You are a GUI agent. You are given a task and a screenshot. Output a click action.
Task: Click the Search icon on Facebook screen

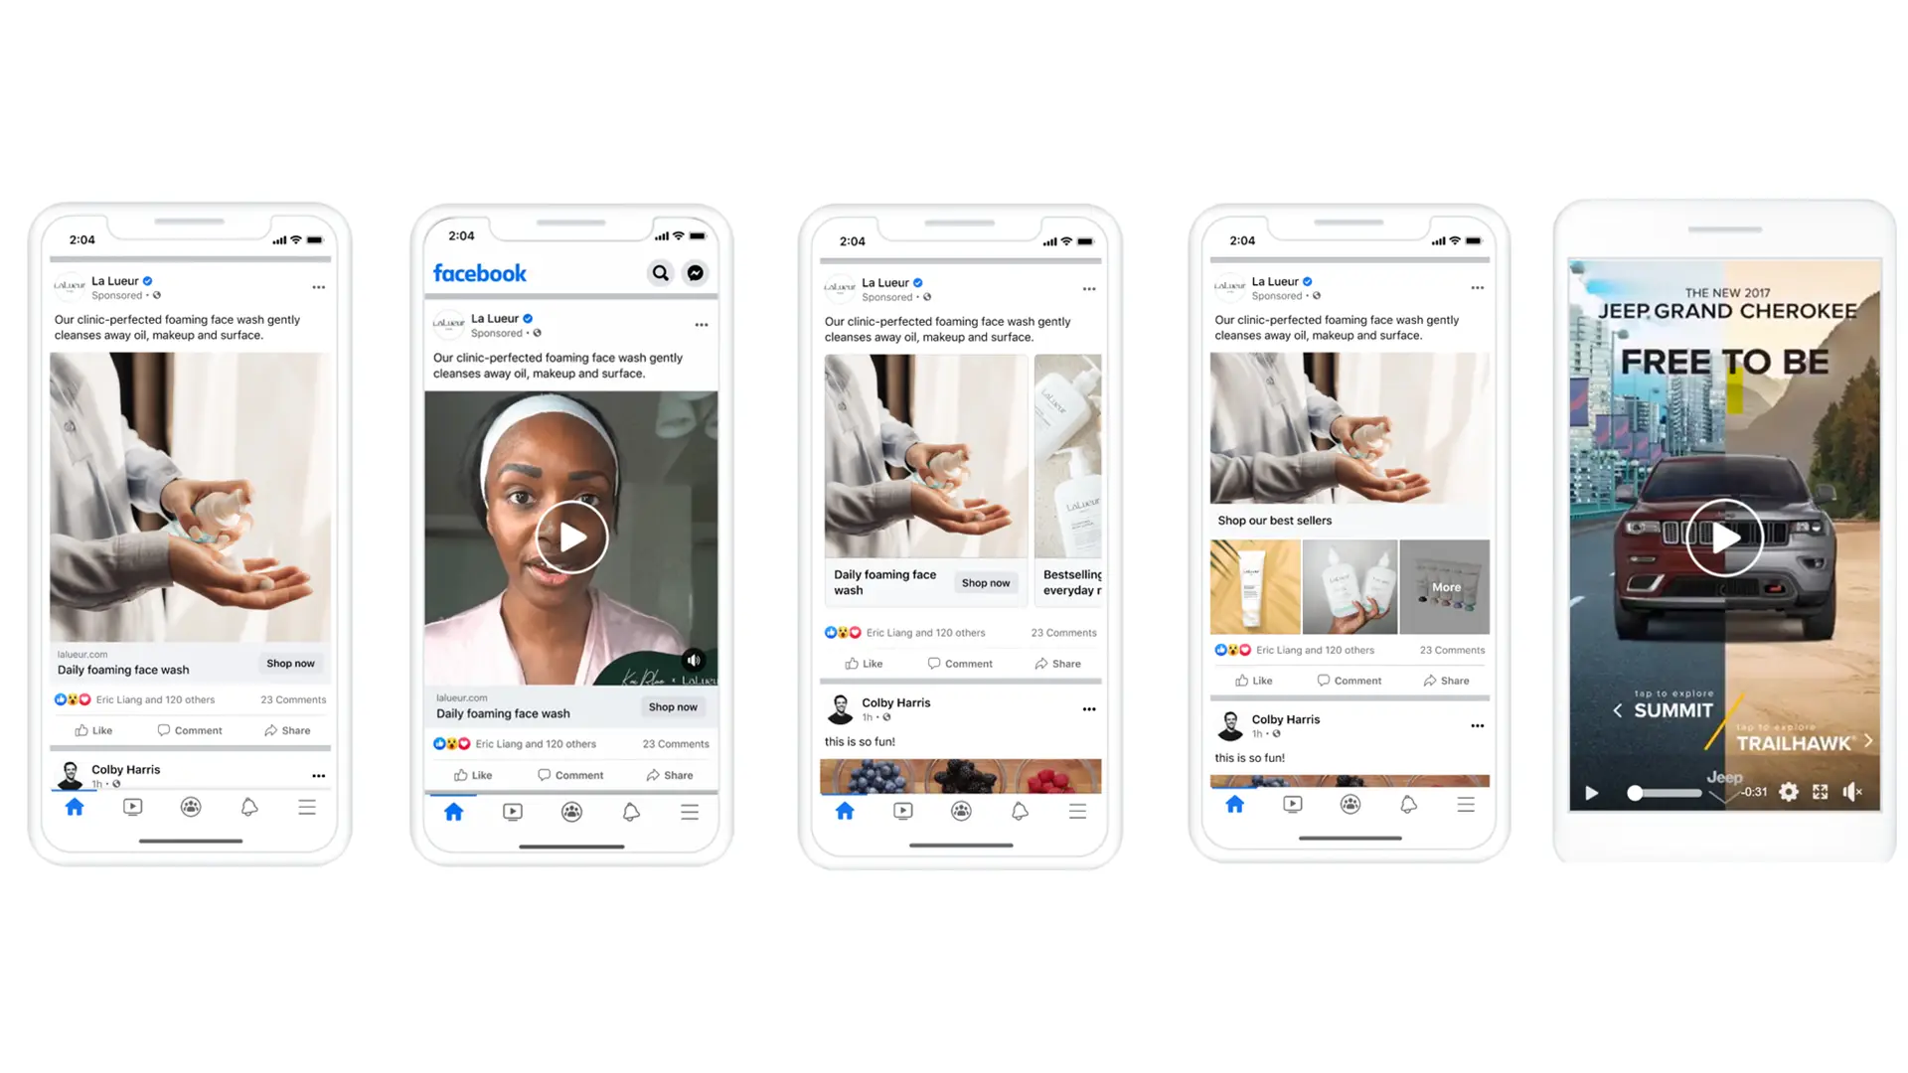tap(659, 272)
